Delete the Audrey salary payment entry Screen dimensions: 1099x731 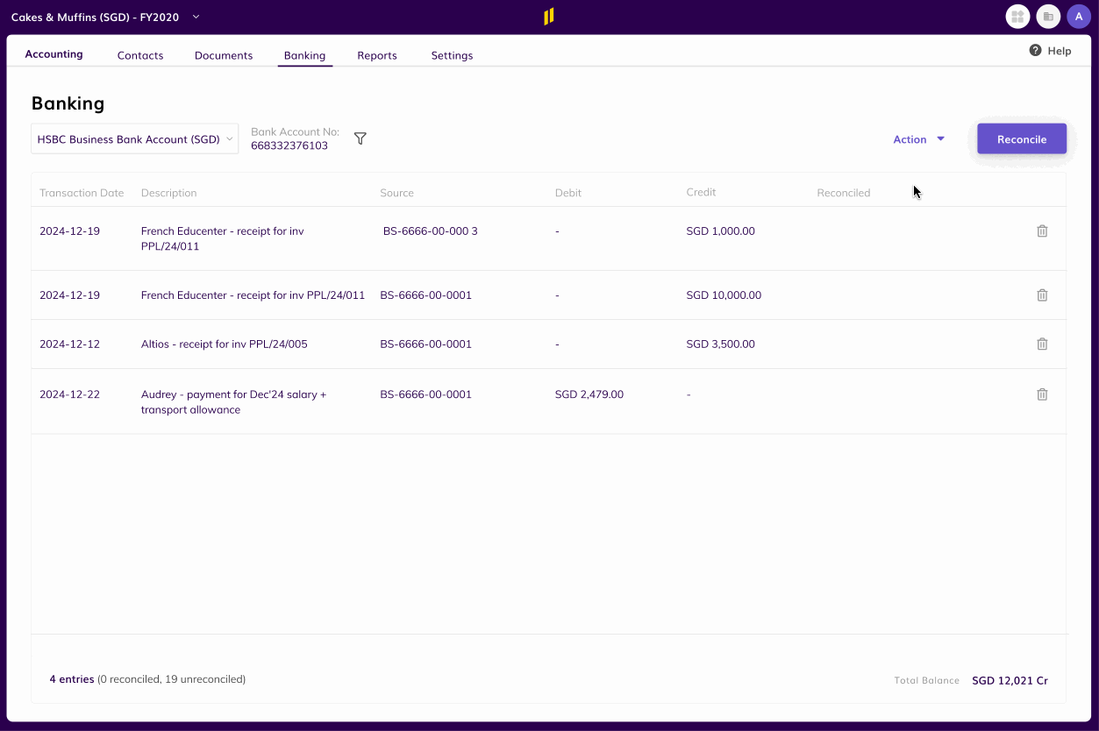(x=1042, y=394)
